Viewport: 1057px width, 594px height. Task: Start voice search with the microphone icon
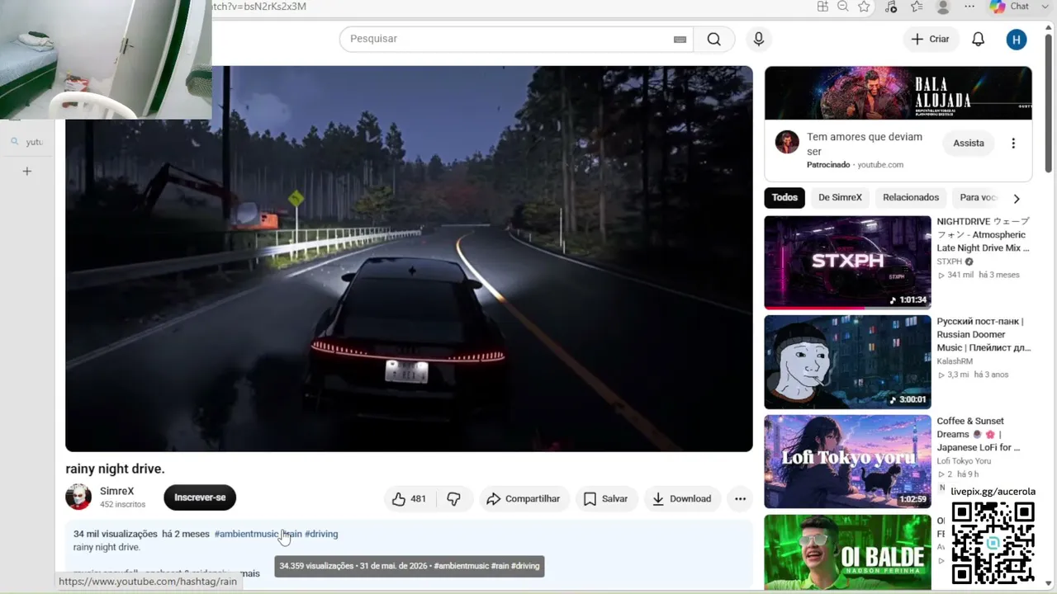(x=759, y=39)
